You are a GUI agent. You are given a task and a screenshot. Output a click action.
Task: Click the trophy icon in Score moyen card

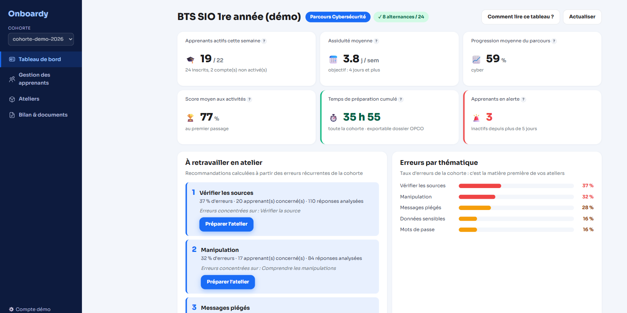(x=190, y=118)
